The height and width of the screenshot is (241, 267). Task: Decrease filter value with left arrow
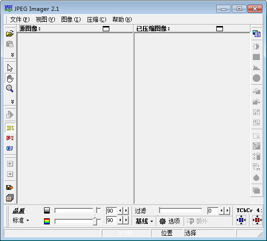tap(222, 211)
